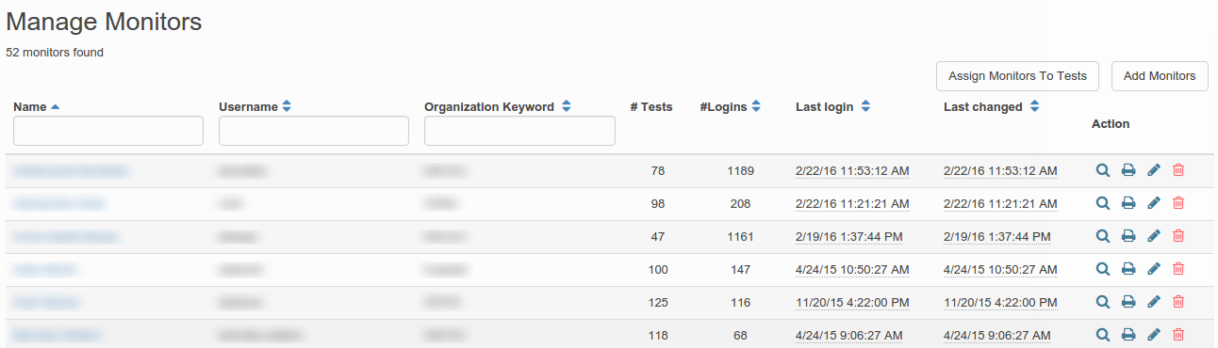This screenshot has height=348, width=1218.
Task: Click the Organization Keyword filter box
Action: (519, 131)
